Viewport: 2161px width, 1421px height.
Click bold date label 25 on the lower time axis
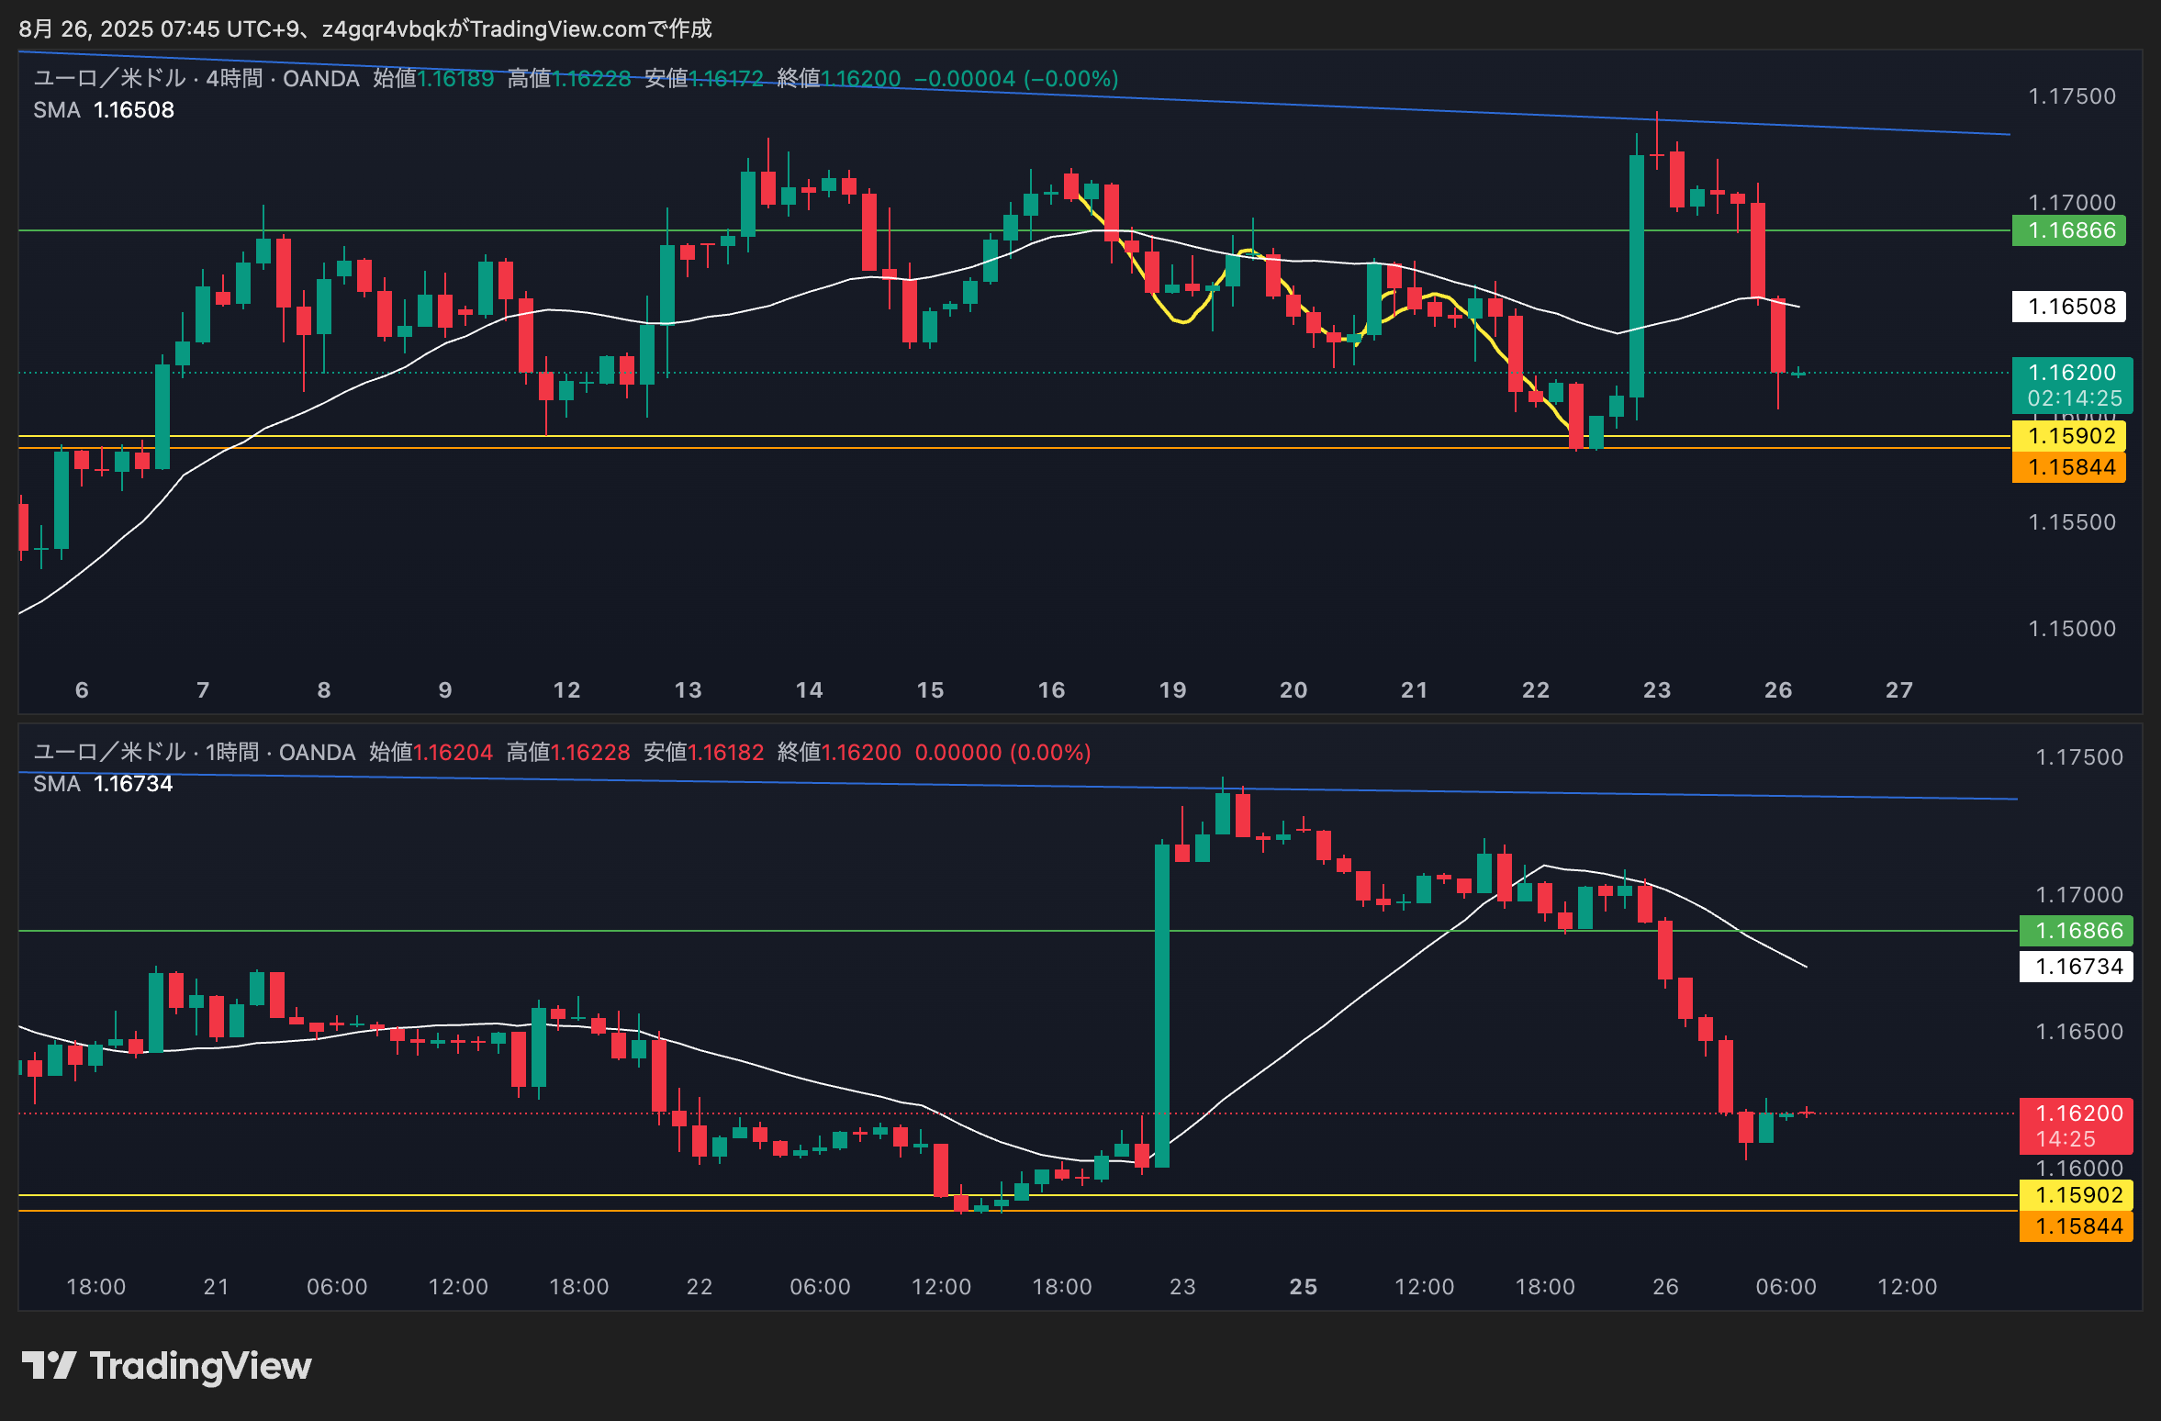tap(1303, 1287)
